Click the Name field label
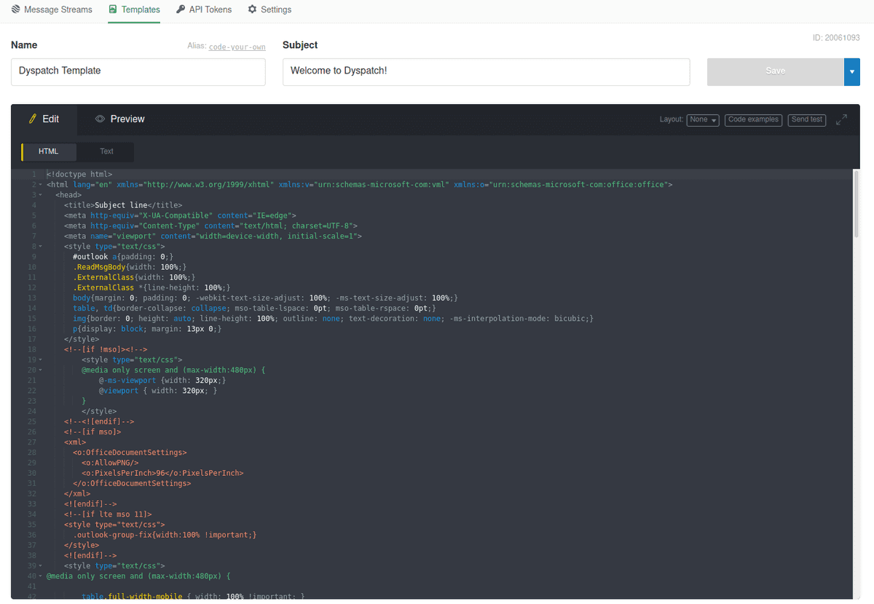 (x=24, y=45)
